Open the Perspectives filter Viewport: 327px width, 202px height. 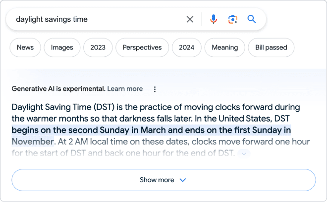tap(142, 47)
